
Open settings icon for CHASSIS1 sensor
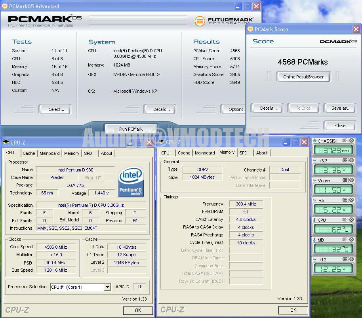click(x=345, y=141)
